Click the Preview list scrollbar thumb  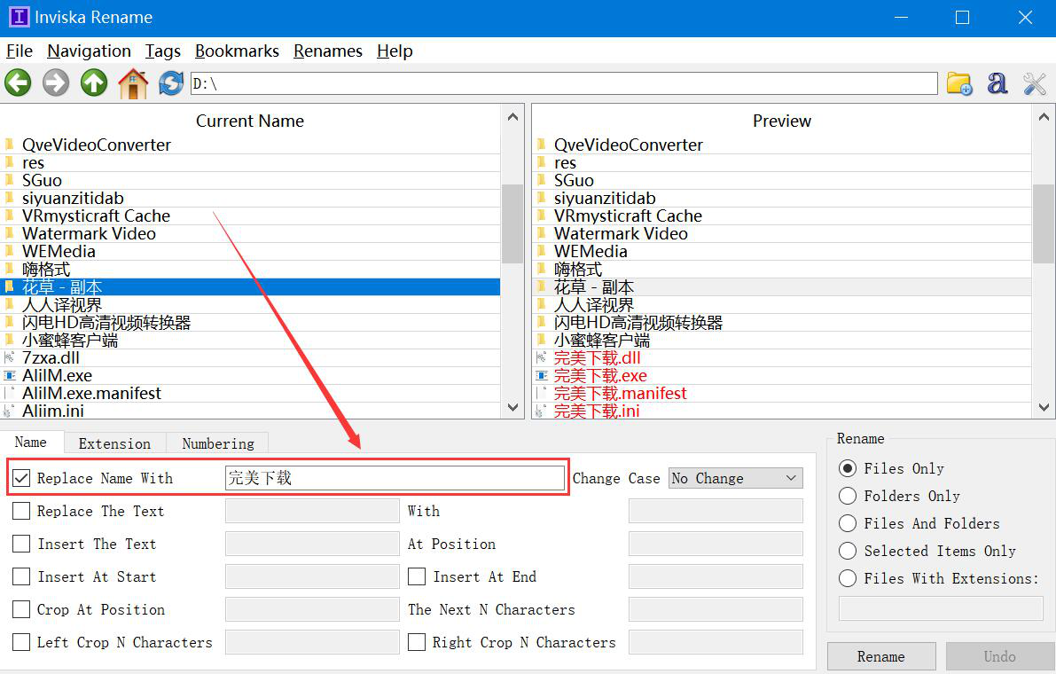(1044, 223)
